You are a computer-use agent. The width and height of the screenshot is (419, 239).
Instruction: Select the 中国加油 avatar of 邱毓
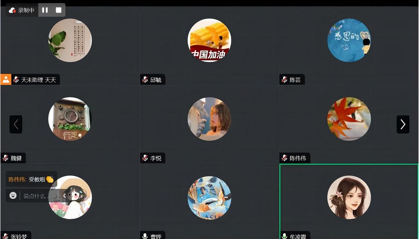tap(209, 40)
